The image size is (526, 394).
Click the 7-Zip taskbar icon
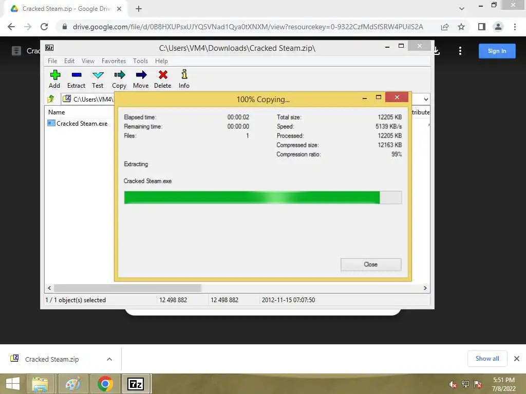coord(136,384)
